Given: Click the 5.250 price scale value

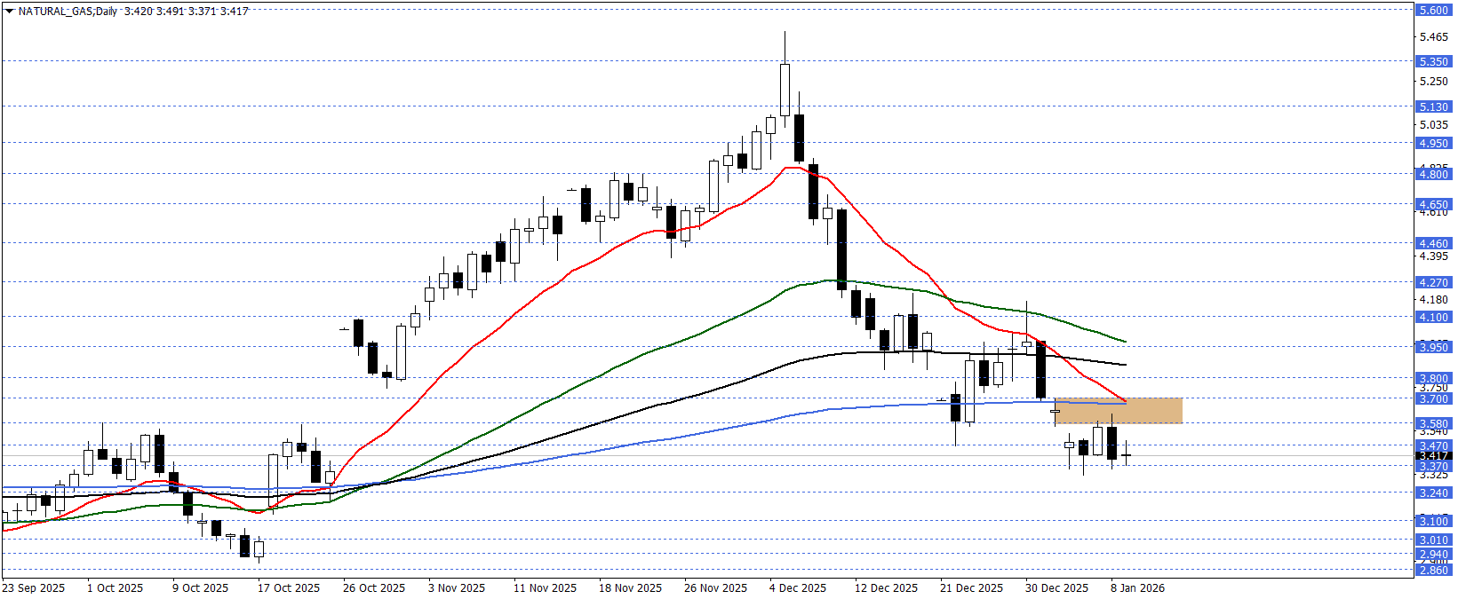Looking at the screenshot, I should [x=1434, y=81].
